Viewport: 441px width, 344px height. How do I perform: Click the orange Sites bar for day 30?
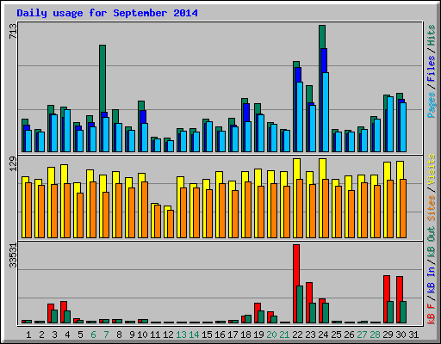point(403,208)
